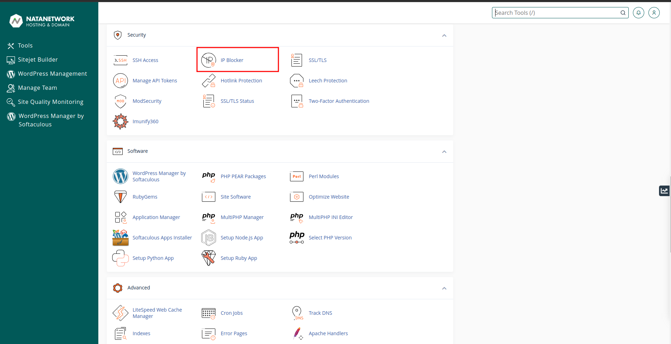Open the Track DNS pin icon

tap(297, 313)
